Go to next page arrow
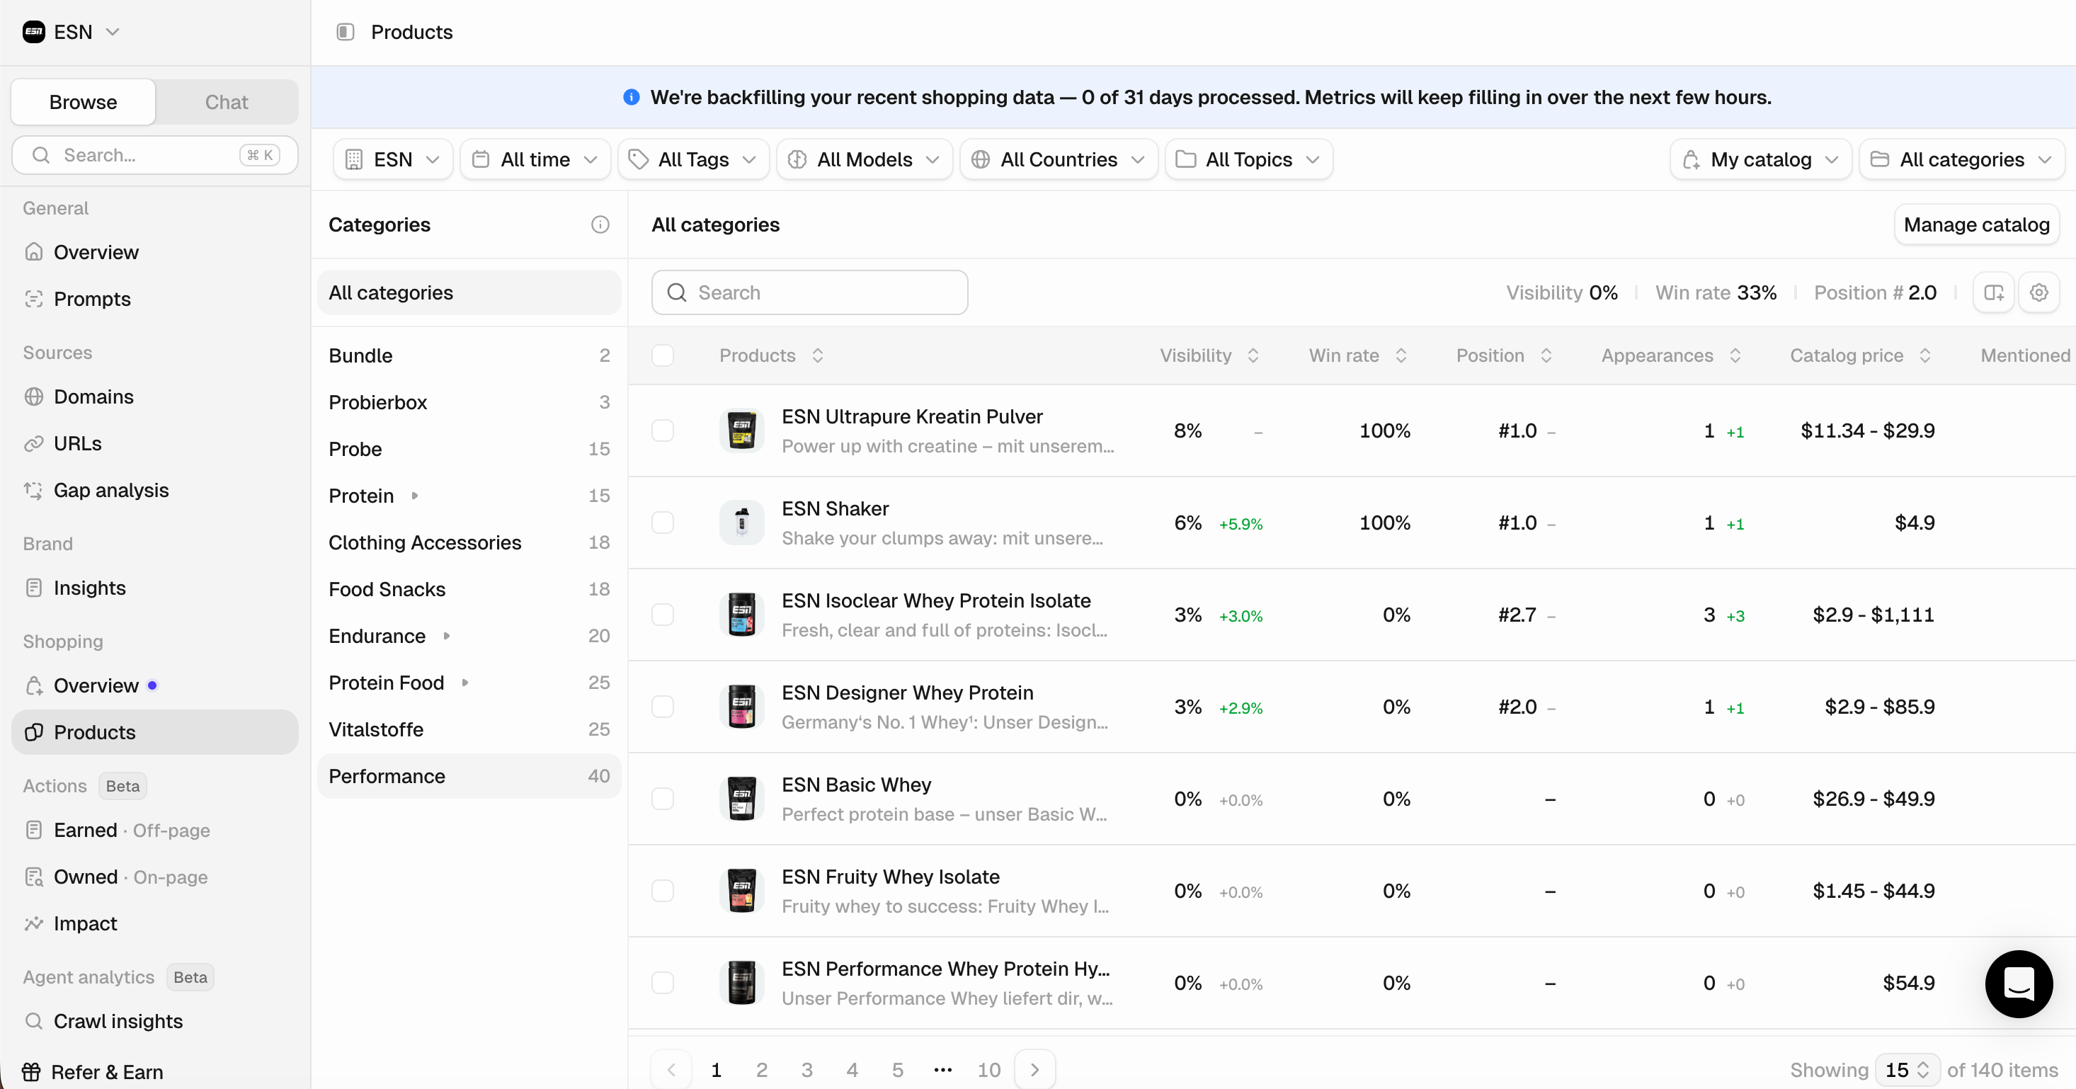Image resolution: width=2076 pixels, height=1089 pixels. (1036, 1070)
